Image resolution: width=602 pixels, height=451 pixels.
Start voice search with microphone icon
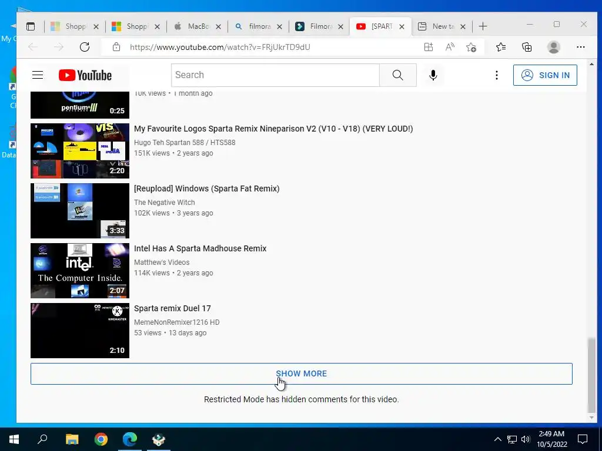point(433,75)
